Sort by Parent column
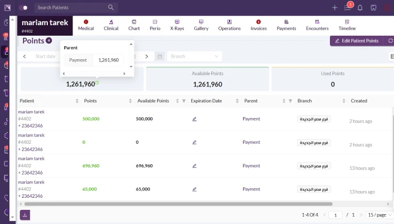The width and height of the screenshot is (394, 224). point(284,101)
